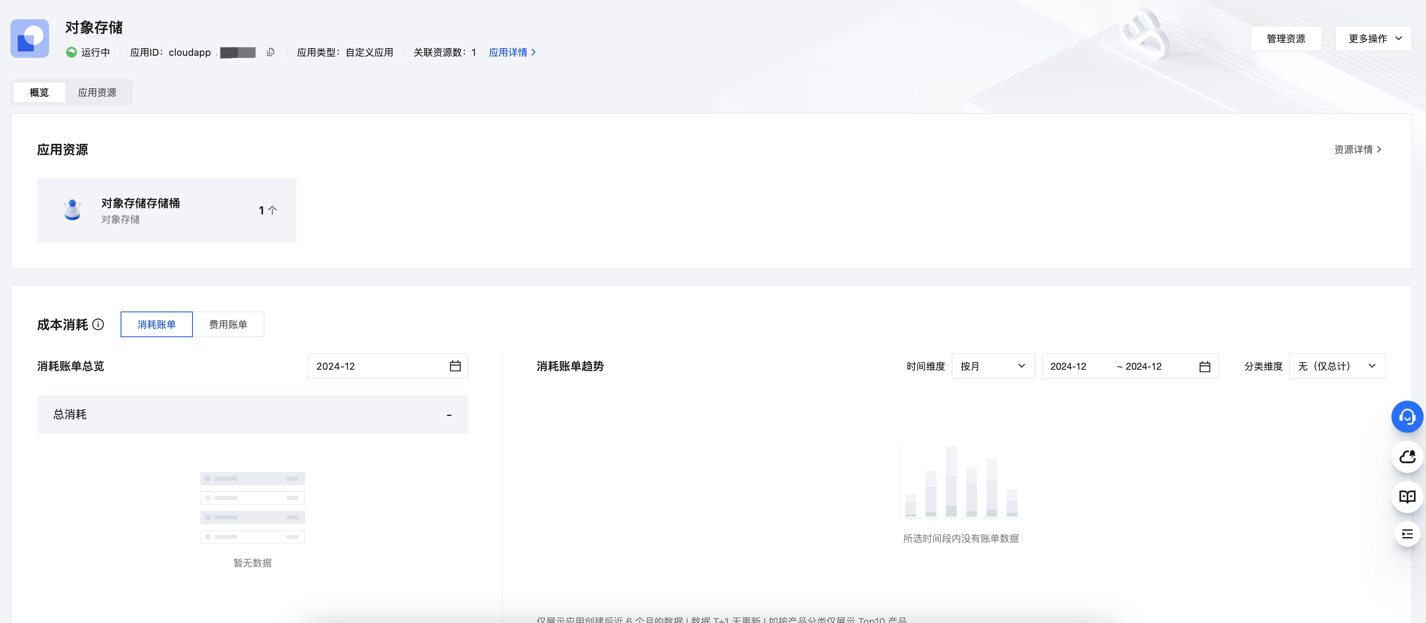
Task: Open the 应用详情 link
Action: (x=512, y=53)
